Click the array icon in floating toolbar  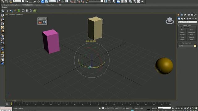[45, 22]
